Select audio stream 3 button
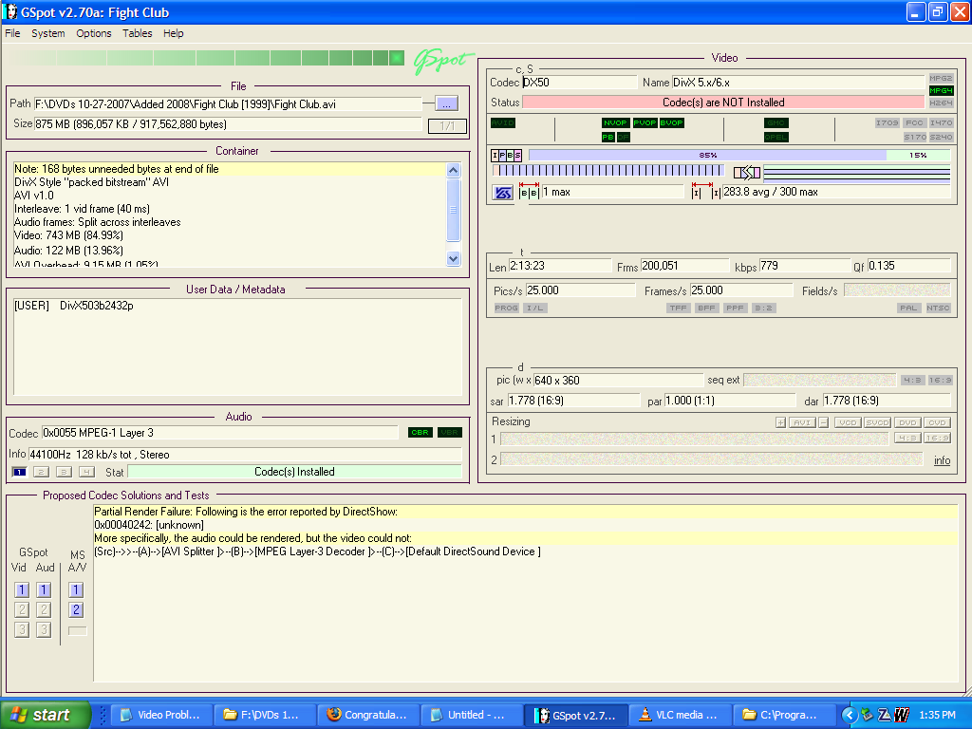Image resolution: width=972 pixels, height=729 pixels. click(64, 473)
